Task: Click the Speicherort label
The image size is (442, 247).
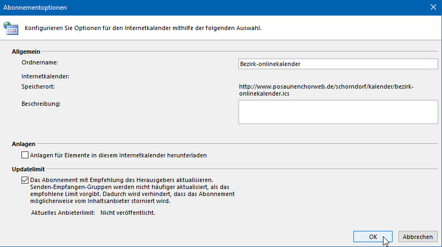Action: 38,86
